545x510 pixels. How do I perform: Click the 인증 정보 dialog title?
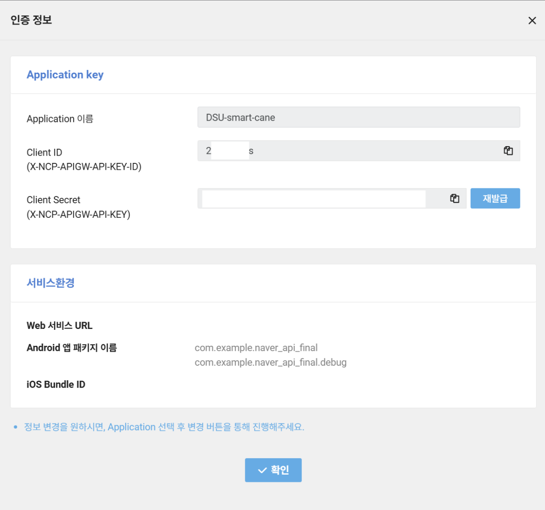click(x=31, y=20)
